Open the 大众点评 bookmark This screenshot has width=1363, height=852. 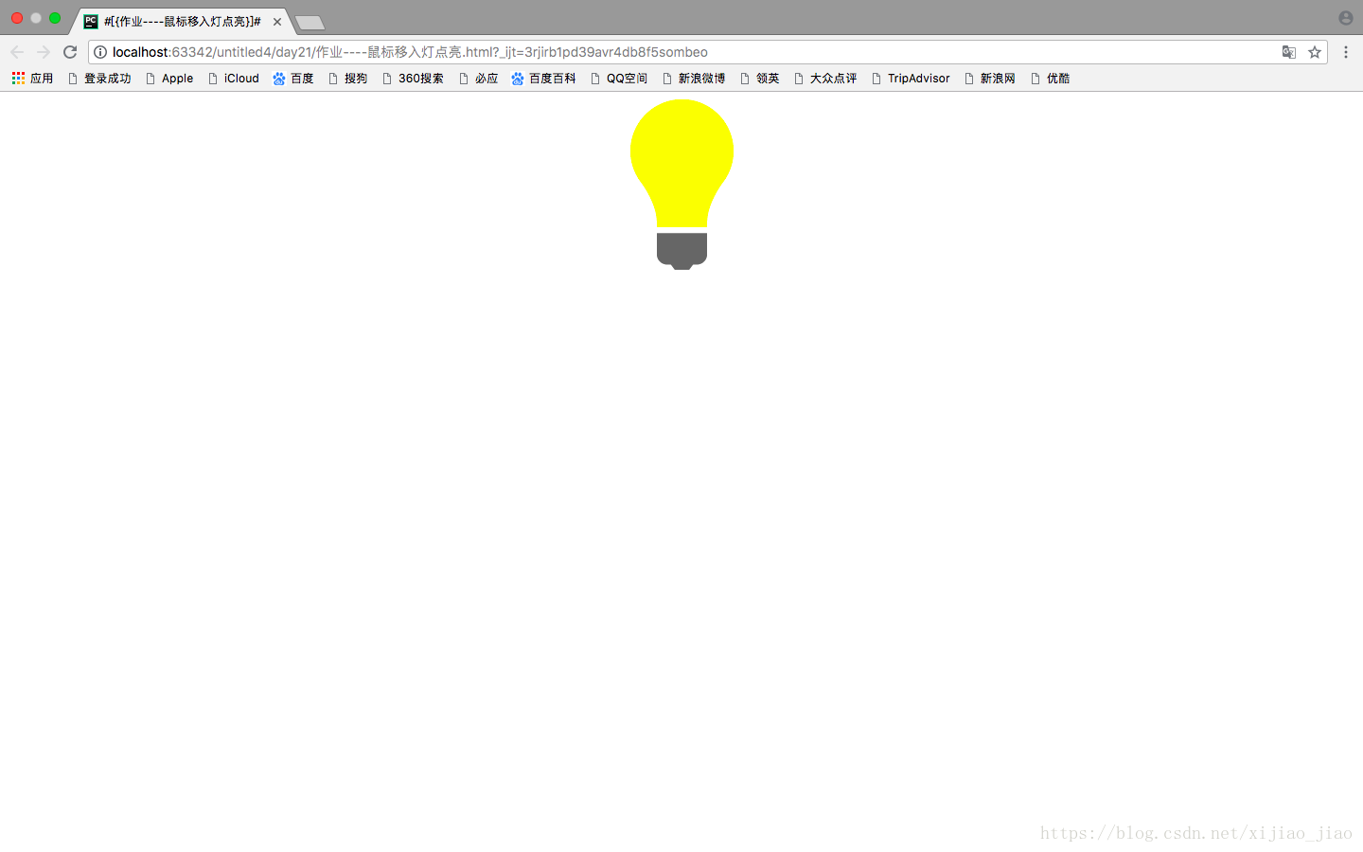(825, 79)
